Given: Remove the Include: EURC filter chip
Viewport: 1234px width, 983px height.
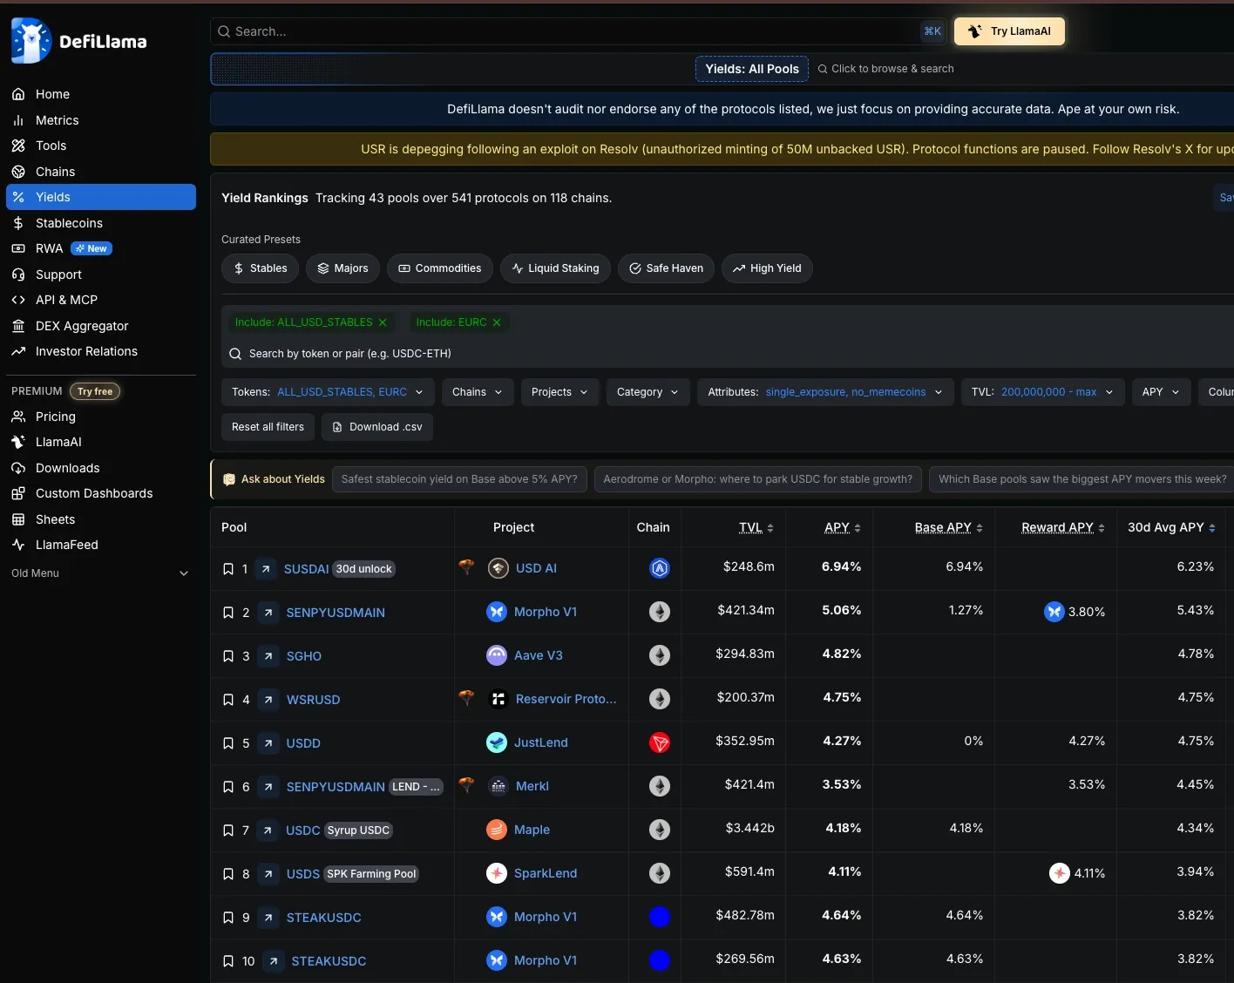Looking at the screenshot, I should [x=497, y=322].
